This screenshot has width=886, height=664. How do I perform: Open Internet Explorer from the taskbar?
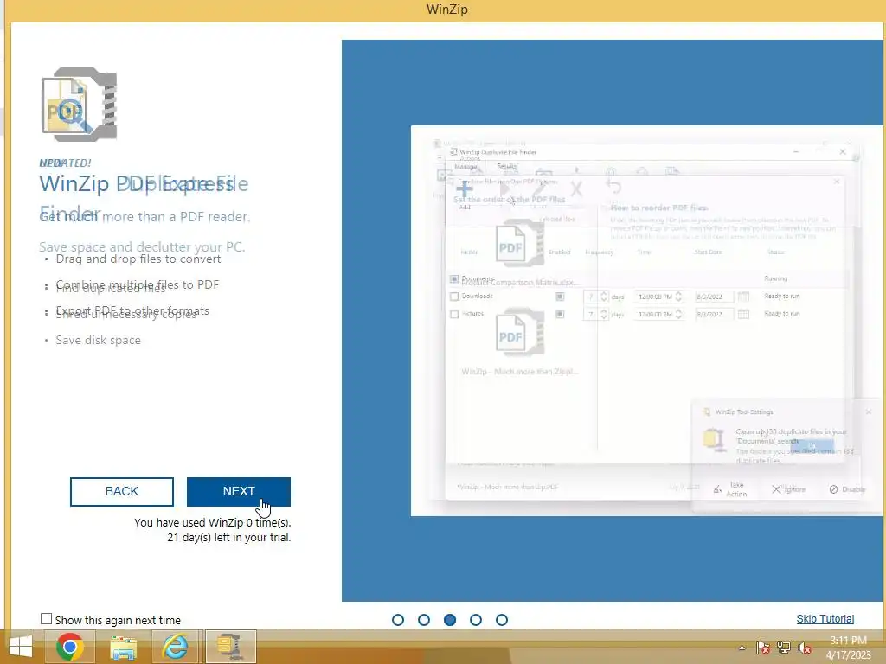pyautogui.click(x=175, y=647)
